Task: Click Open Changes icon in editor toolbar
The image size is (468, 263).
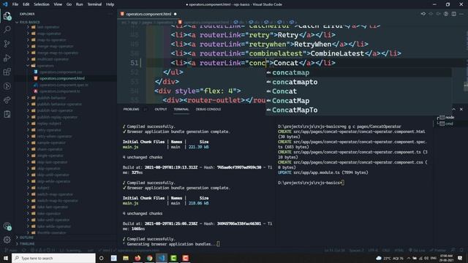Action: click(x=423, y=14)
